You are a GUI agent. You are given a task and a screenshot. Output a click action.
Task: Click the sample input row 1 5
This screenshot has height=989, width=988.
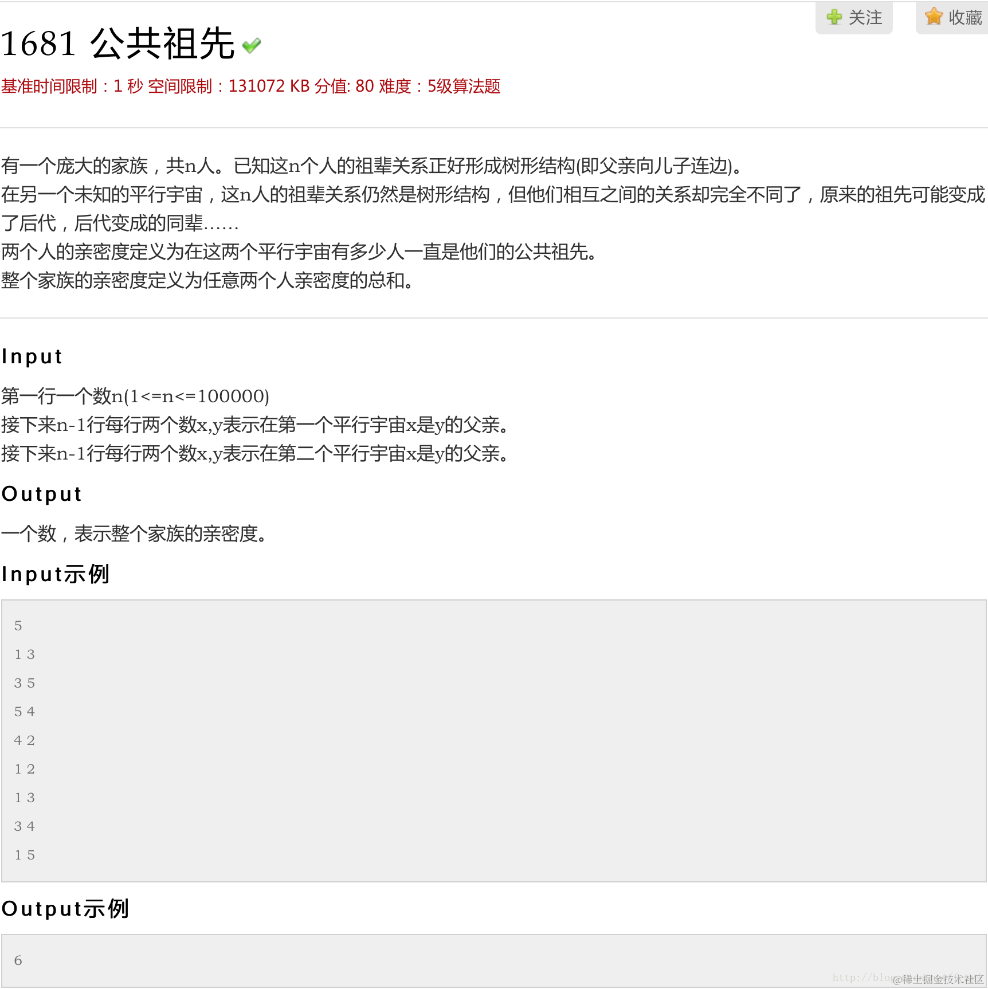[25, 855]
